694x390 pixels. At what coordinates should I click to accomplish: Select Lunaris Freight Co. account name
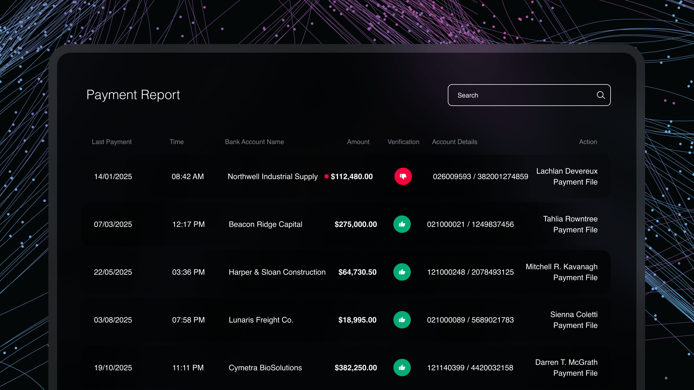click(x=261, y=320)
